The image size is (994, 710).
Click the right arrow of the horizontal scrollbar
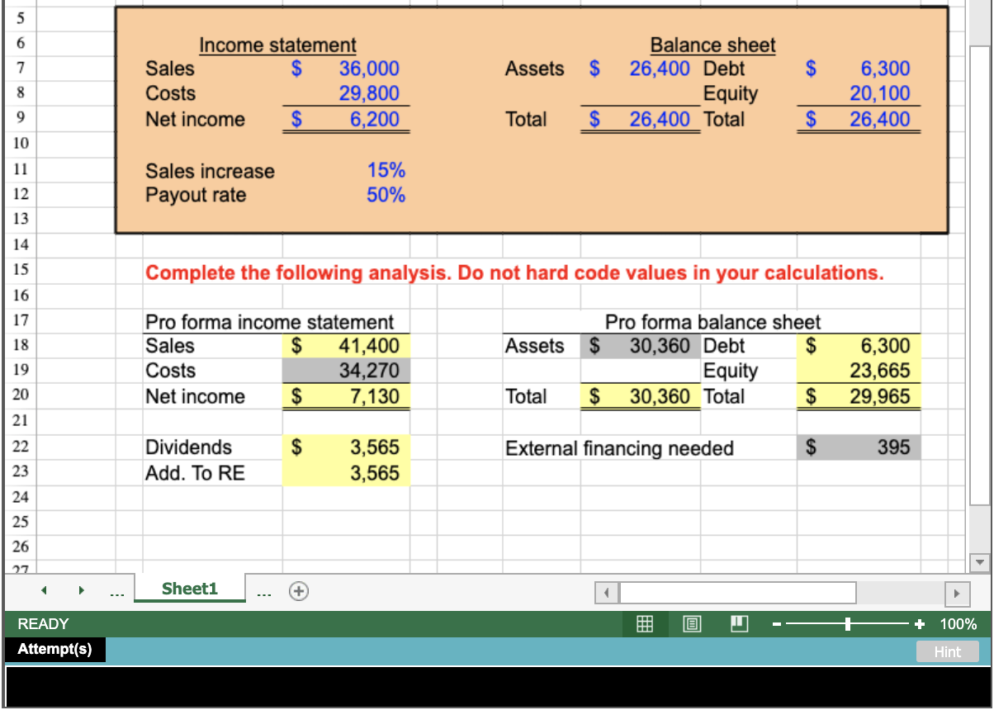(958, 592)
